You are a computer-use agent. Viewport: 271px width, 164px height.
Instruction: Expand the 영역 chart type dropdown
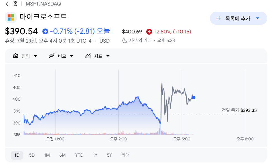[35, 56]
